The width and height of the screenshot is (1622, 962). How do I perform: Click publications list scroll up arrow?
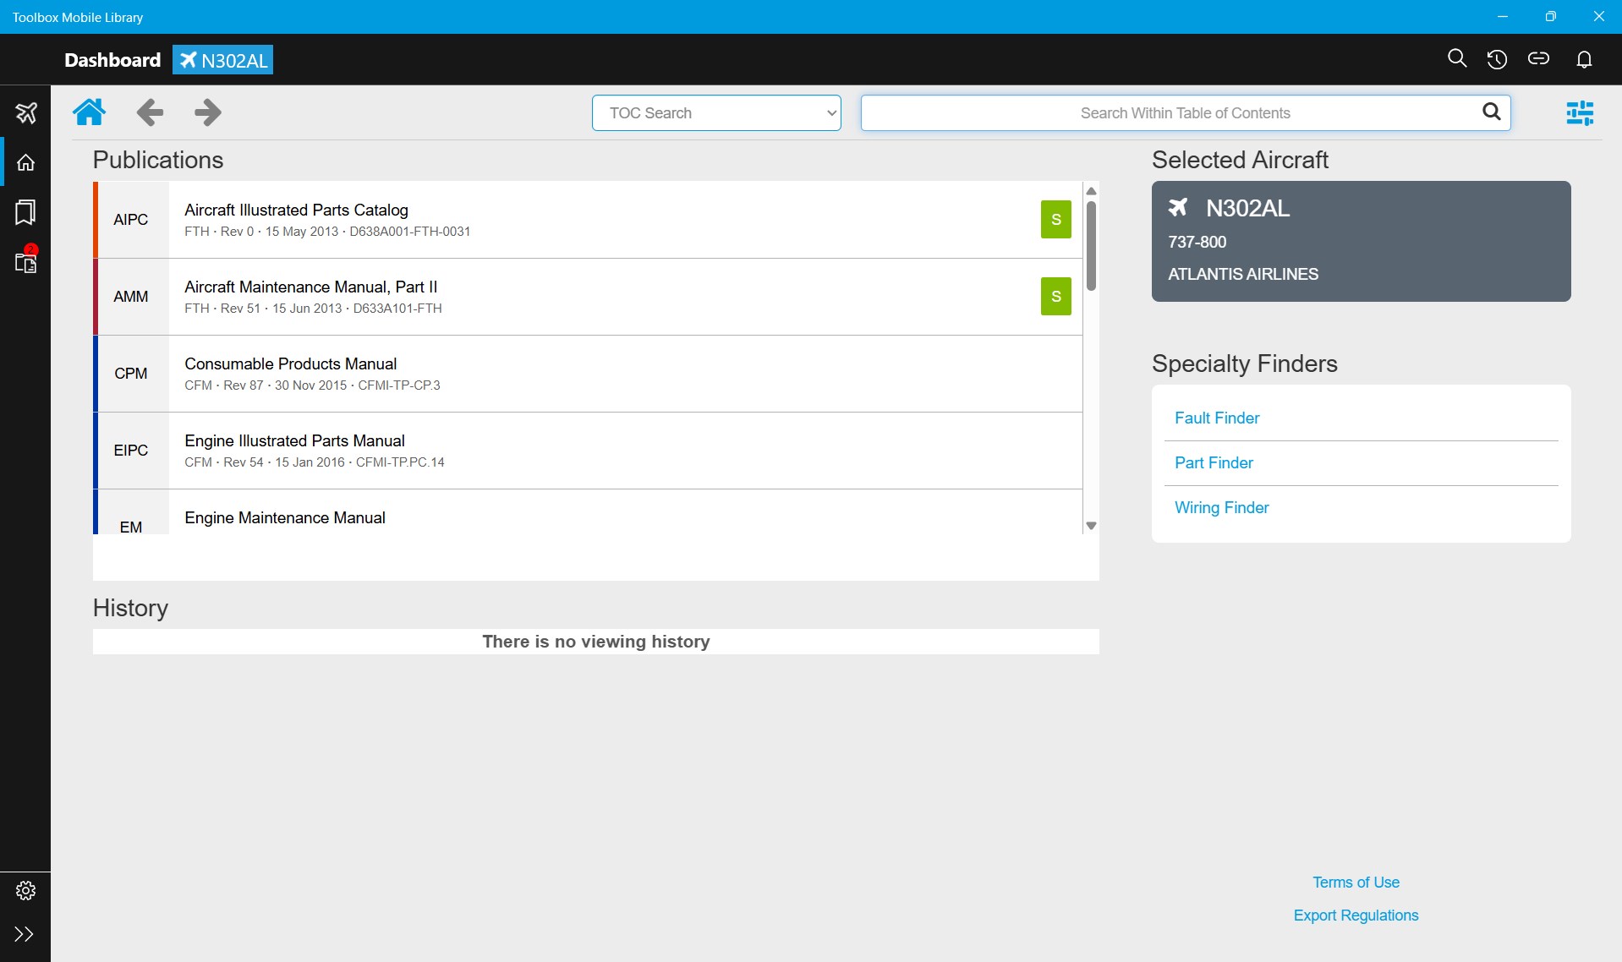(x=1091, y=191)
